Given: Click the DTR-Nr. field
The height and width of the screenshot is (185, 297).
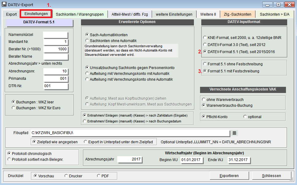Looking at the screenshot, I should (55, 86).
